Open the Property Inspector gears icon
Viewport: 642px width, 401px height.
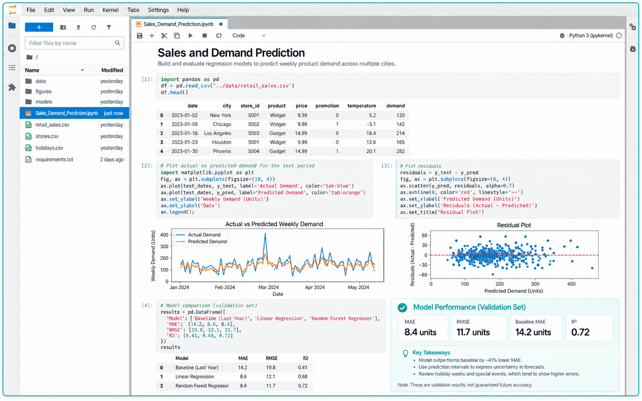(633, 27)
